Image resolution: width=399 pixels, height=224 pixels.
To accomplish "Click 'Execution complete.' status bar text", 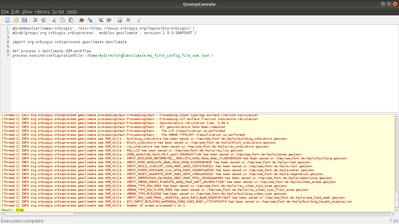I will (x=23, y=221).
